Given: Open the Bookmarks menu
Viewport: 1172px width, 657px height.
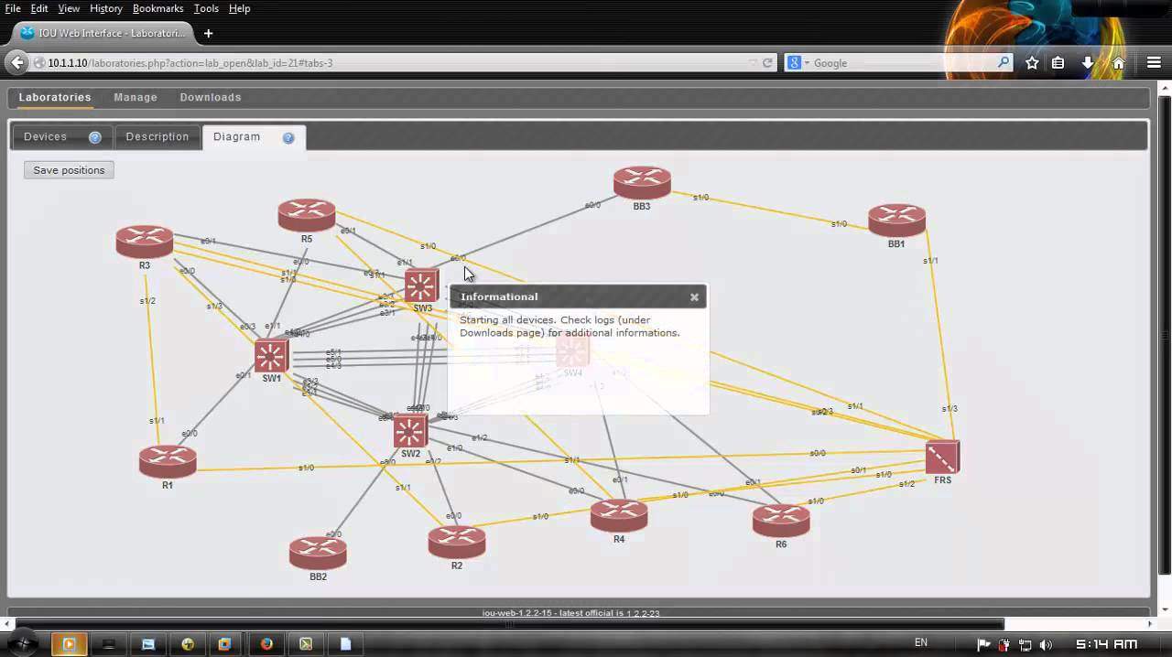Looking at the screenshot, I should (x=157, y=8).
